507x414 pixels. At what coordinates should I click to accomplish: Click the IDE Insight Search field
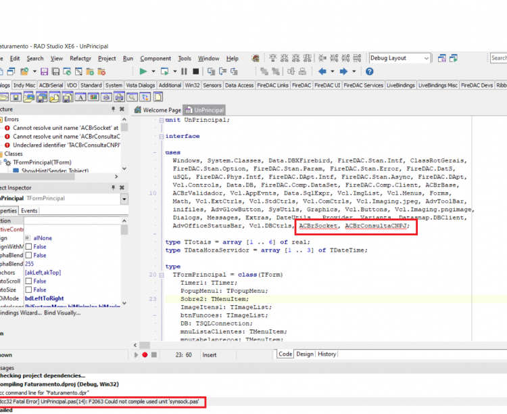click(x=499, y=58)
